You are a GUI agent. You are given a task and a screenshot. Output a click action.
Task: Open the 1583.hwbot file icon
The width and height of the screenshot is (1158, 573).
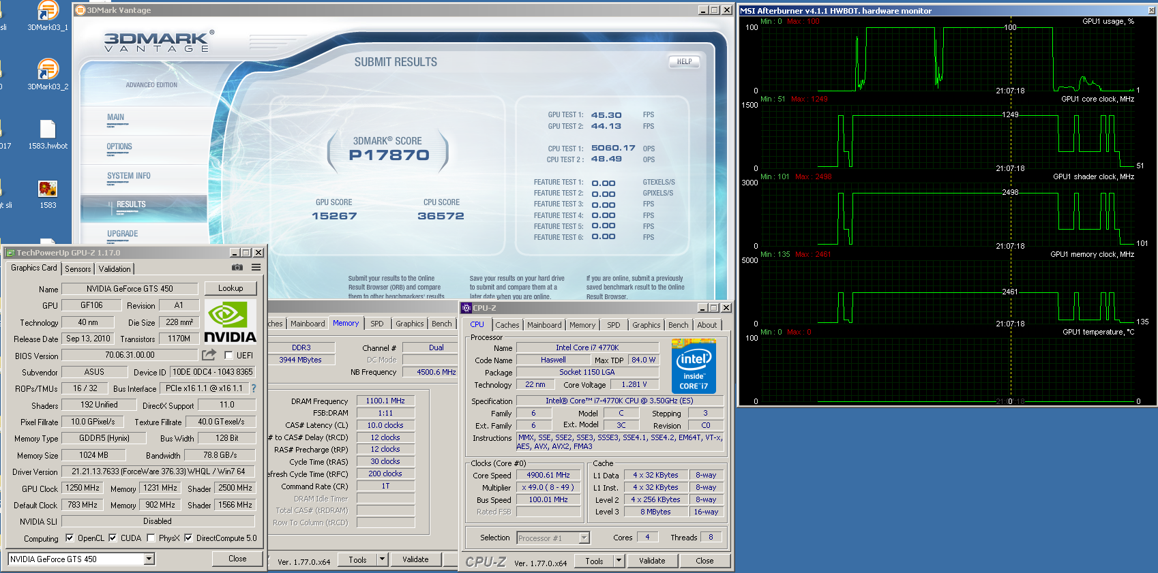[x=48, y=134]
